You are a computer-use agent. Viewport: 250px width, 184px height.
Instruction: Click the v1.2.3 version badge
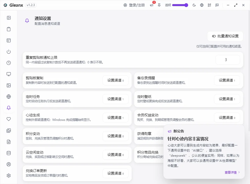click(31, 5)
